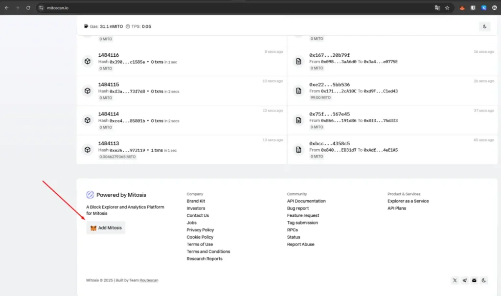Open the Privacy Policy link
Viewport: 501px width, 296px height.
pos(200,230)
